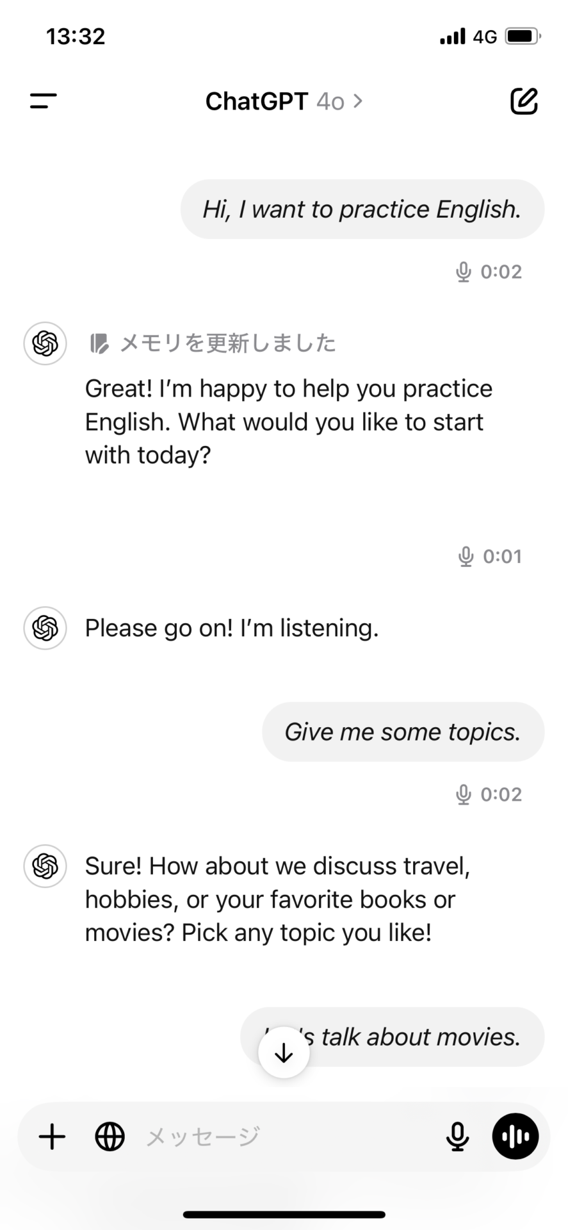Expand the ChatGPT 4o model selector
This screenshot has width=568, height=1230.
284,101
